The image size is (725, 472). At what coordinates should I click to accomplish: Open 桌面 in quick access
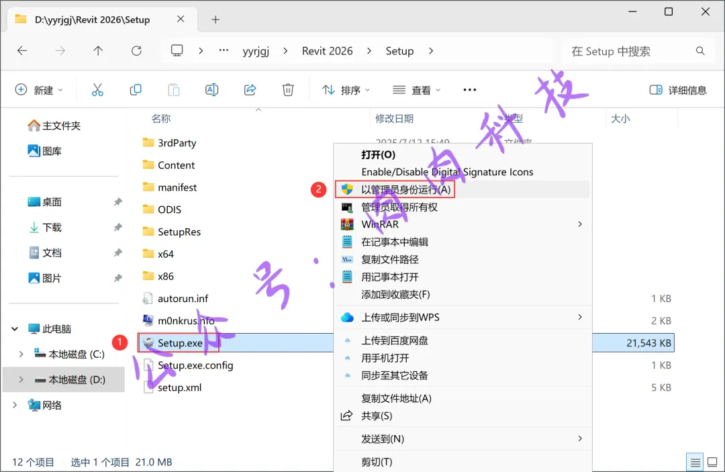click(44, 201)
